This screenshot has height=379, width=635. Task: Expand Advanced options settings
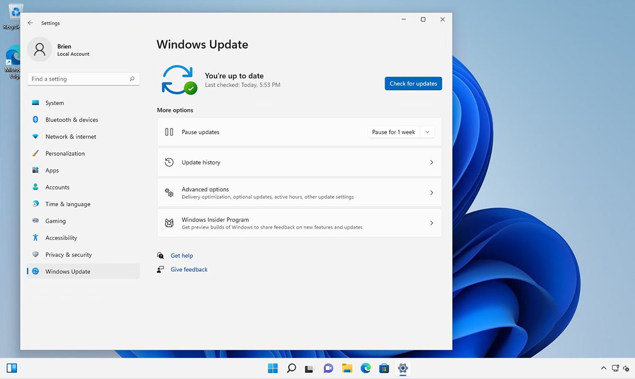pos(299,193)
